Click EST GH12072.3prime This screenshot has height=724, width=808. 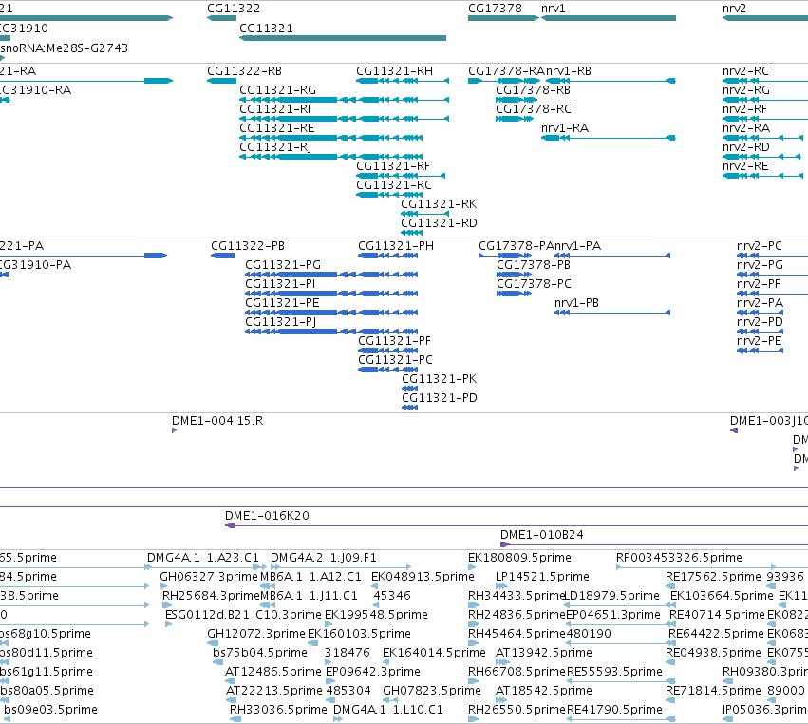(256, 634)
